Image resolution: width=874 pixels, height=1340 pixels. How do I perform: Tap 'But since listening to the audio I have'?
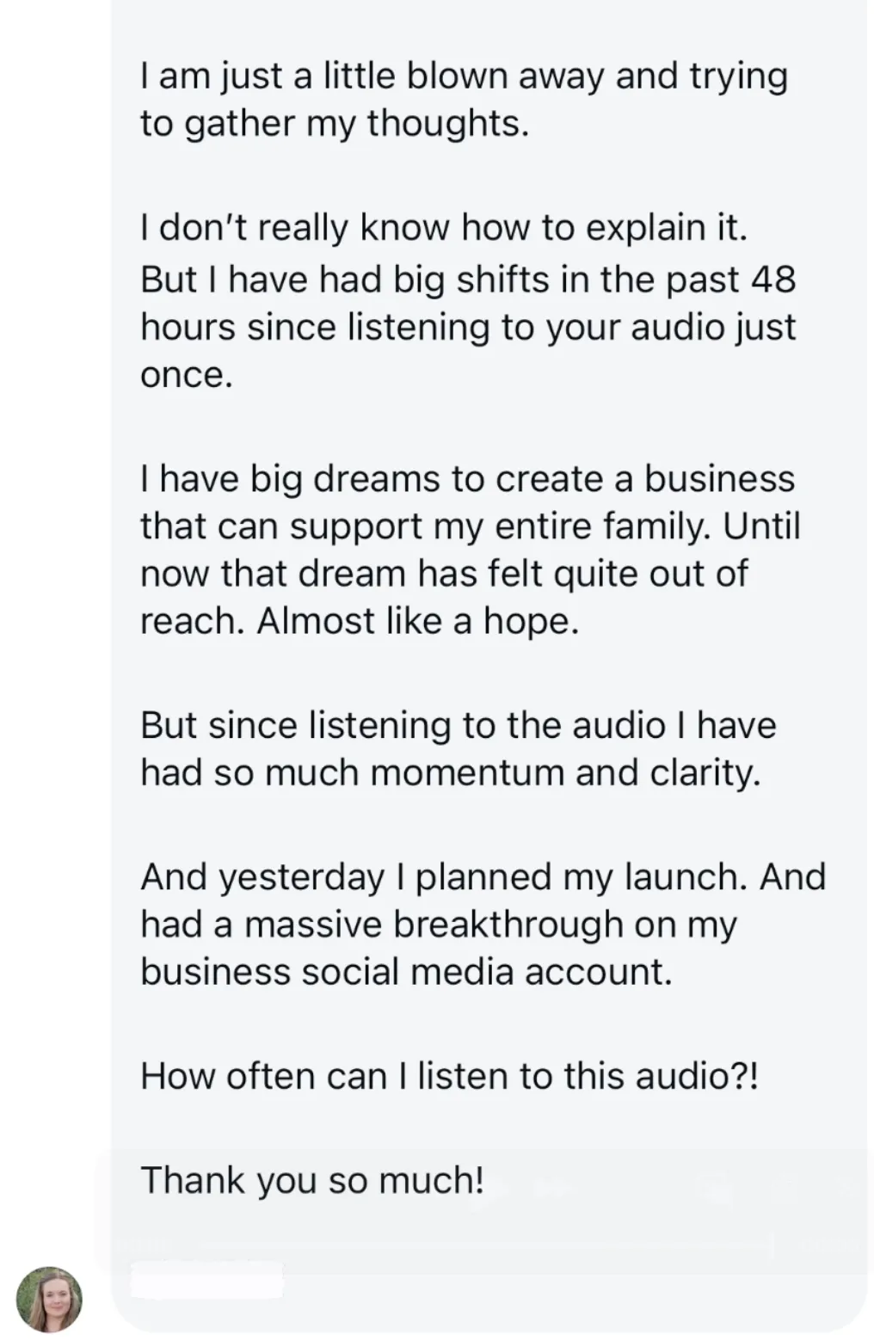point(459,725)
